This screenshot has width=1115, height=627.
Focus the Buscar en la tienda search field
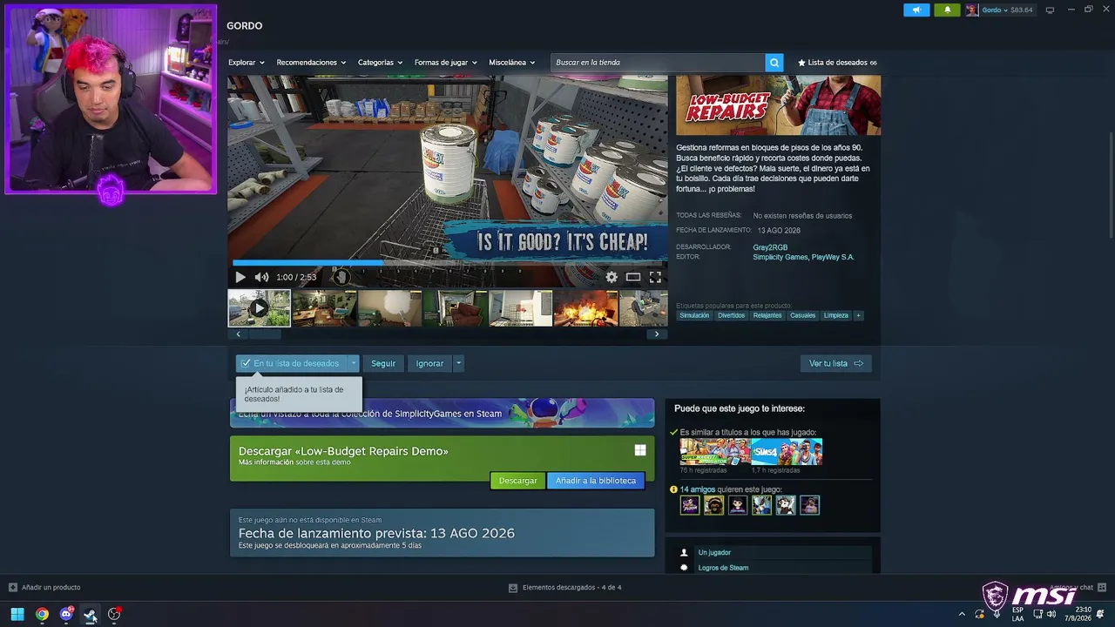[x=658, y=63]
